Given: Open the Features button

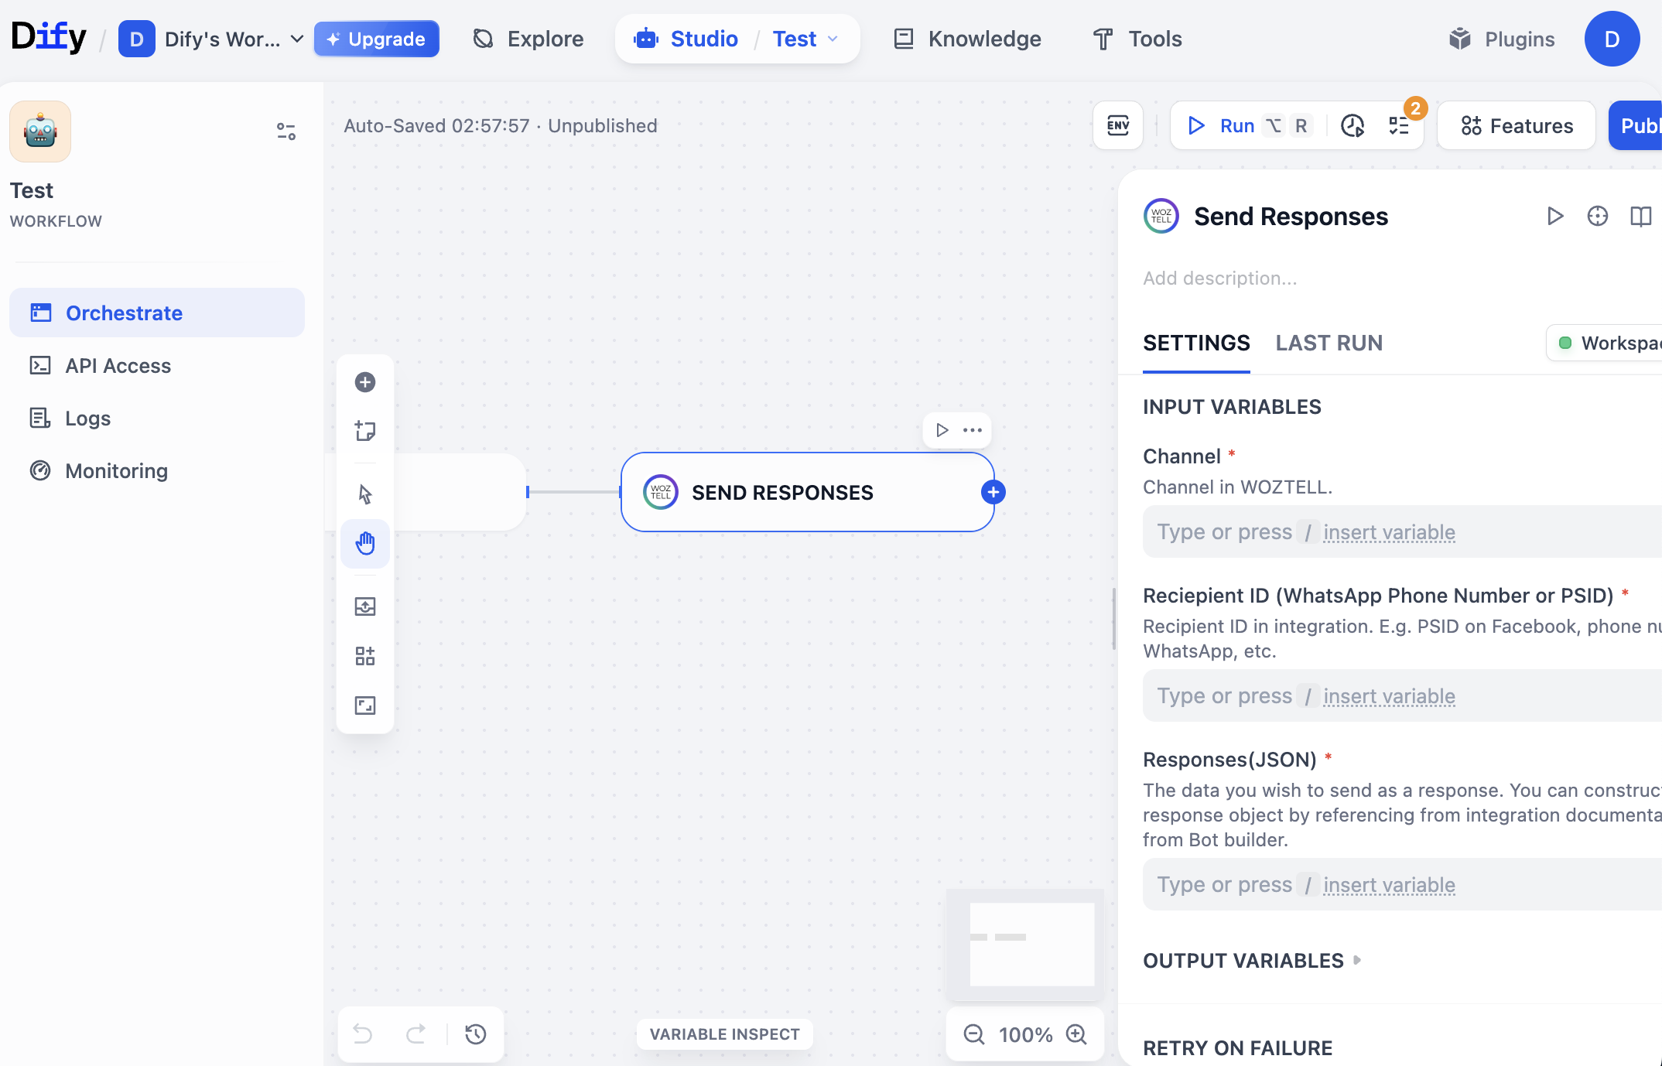Looking at the screenshot, I should coord(1516,125).
